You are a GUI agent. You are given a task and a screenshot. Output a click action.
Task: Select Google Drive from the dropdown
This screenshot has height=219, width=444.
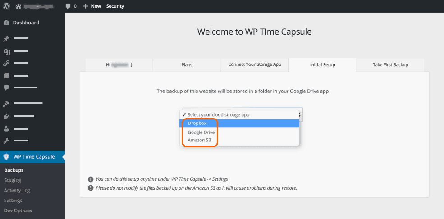click(x=239, y=132)
